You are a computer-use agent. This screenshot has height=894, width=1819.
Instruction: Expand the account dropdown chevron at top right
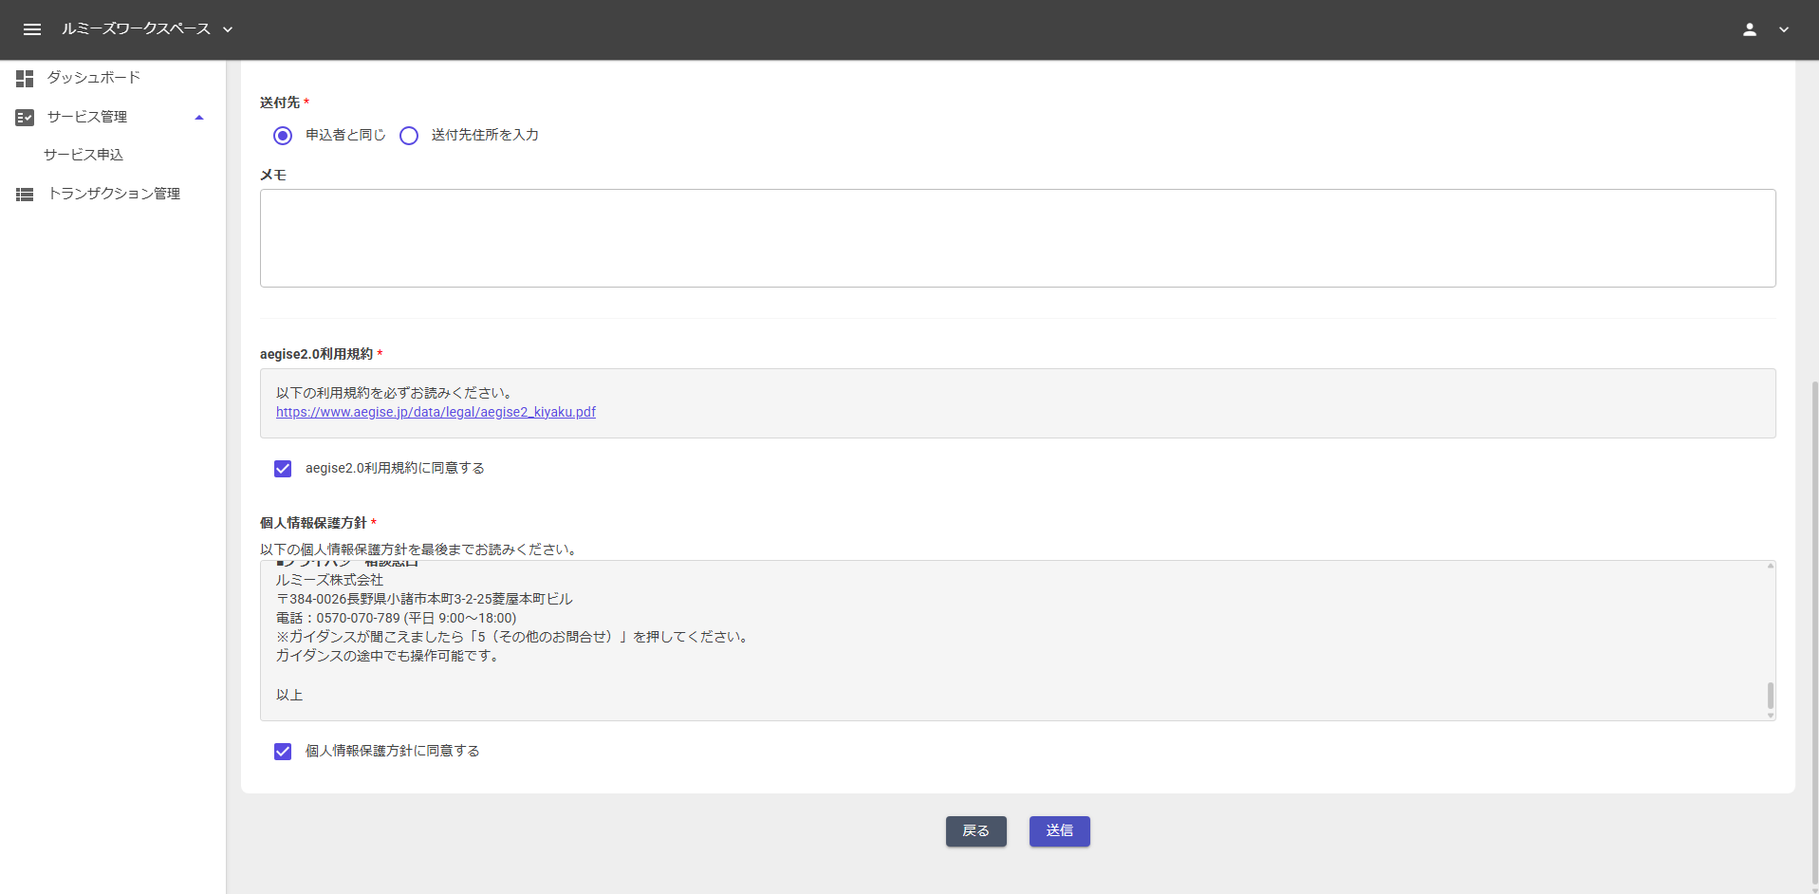1785,29
